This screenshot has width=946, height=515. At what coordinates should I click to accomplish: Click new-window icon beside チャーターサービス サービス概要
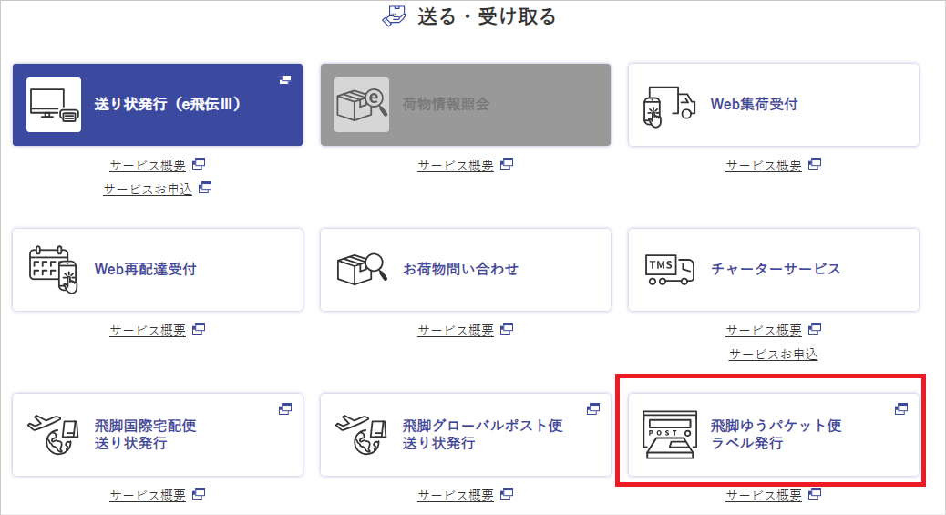pos(815,328)
